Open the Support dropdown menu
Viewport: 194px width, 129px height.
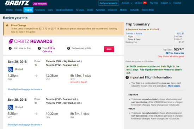click(x=165, y=3)
